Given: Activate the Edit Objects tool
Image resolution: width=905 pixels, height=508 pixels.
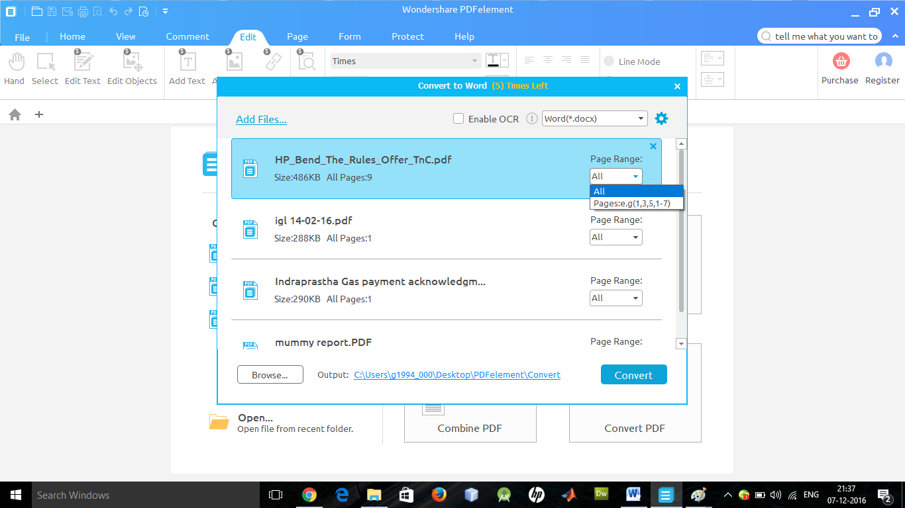Looking at the screenshot, I should 132,69.
